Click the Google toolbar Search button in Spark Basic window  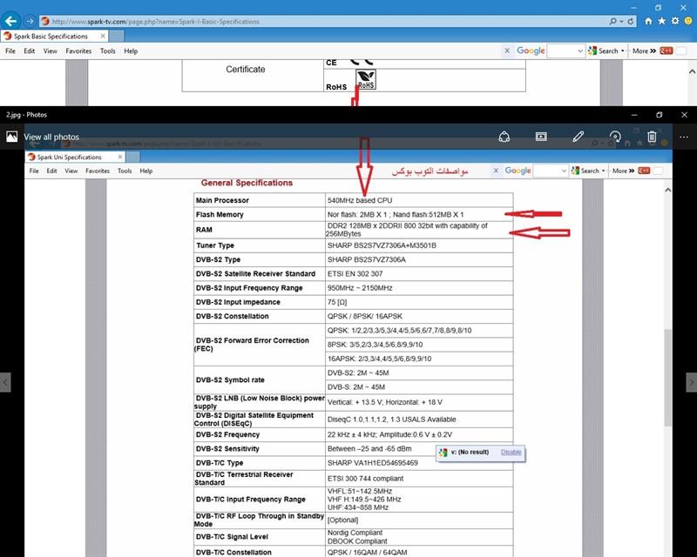(603, 51)
